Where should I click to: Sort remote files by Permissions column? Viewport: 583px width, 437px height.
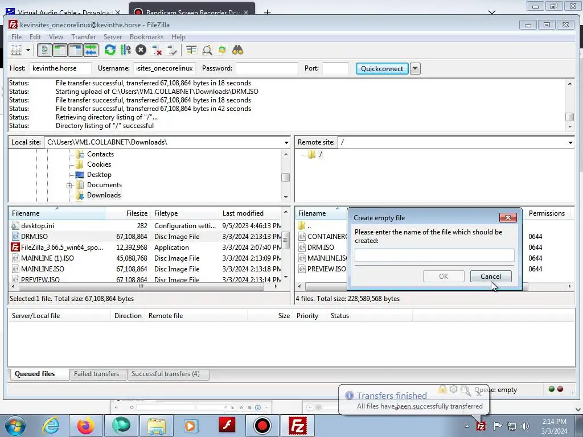pyautogui.click(x=547, y=213)
